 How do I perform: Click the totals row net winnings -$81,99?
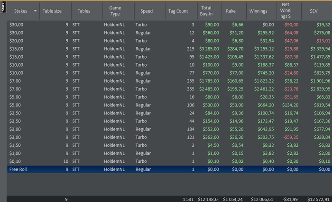(290, 199)
